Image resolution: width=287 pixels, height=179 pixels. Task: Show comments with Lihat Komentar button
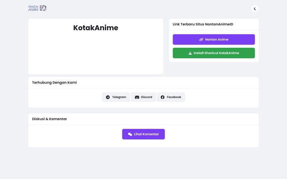click(x=143, y=134)
